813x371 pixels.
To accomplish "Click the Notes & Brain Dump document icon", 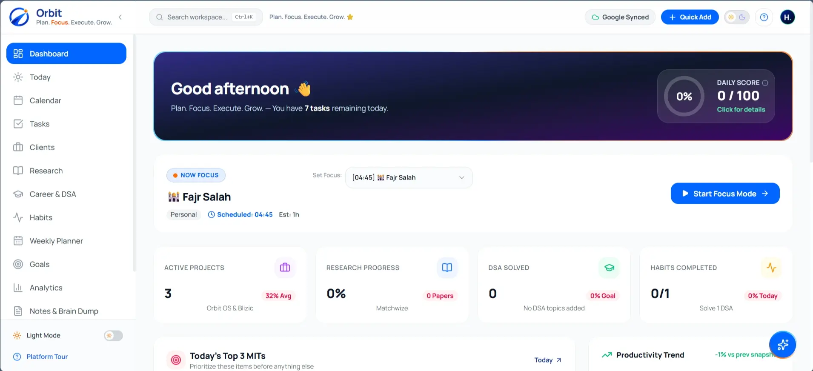I will pyautogui.click(x=18, y=311).
